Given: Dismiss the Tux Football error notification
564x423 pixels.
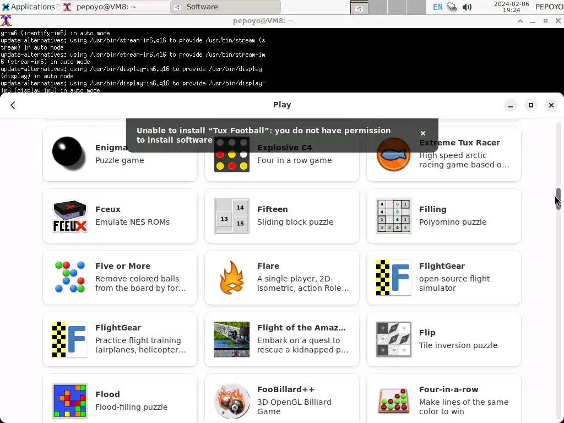Looking at the screenshot, I should [423, 133].
